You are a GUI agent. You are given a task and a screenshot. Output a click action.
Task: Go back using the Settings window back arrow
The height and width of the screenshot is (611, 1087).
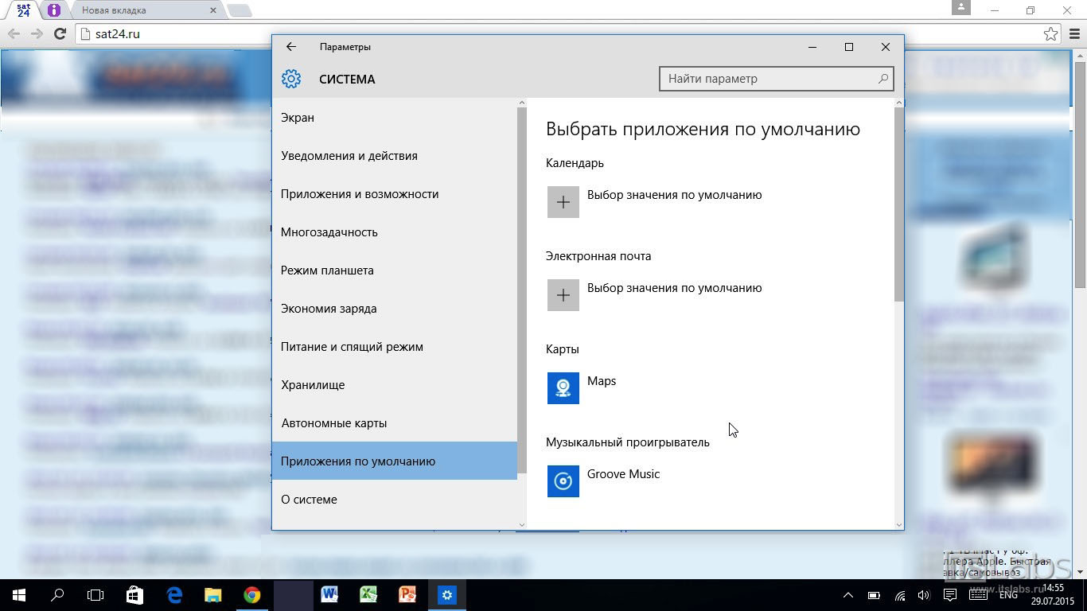pos(291,47)
